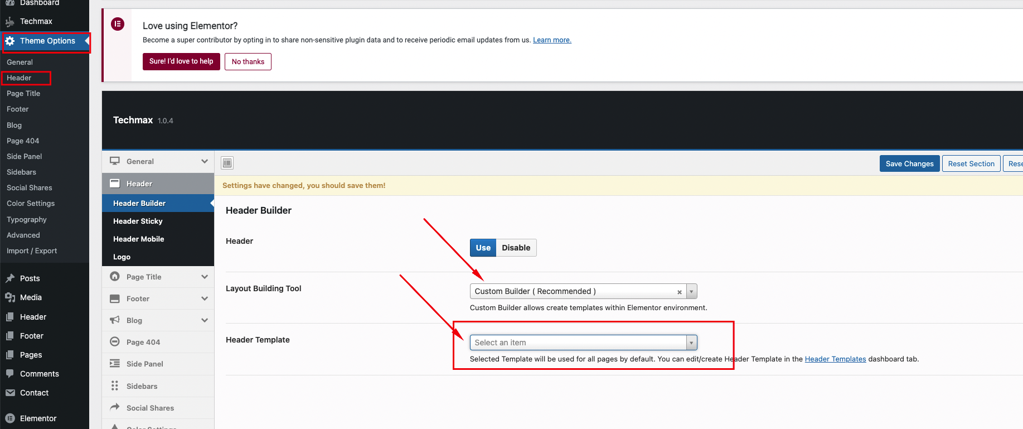Image resolution: width=1023 pixels, height=429 pixels.
Task: Expand the Blog section chevron
Action: click(x=205, y=320)
